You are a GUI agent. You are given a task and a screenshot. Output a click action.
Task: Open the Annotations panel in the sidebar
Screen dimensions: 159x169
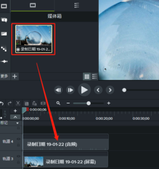(4, 20)
